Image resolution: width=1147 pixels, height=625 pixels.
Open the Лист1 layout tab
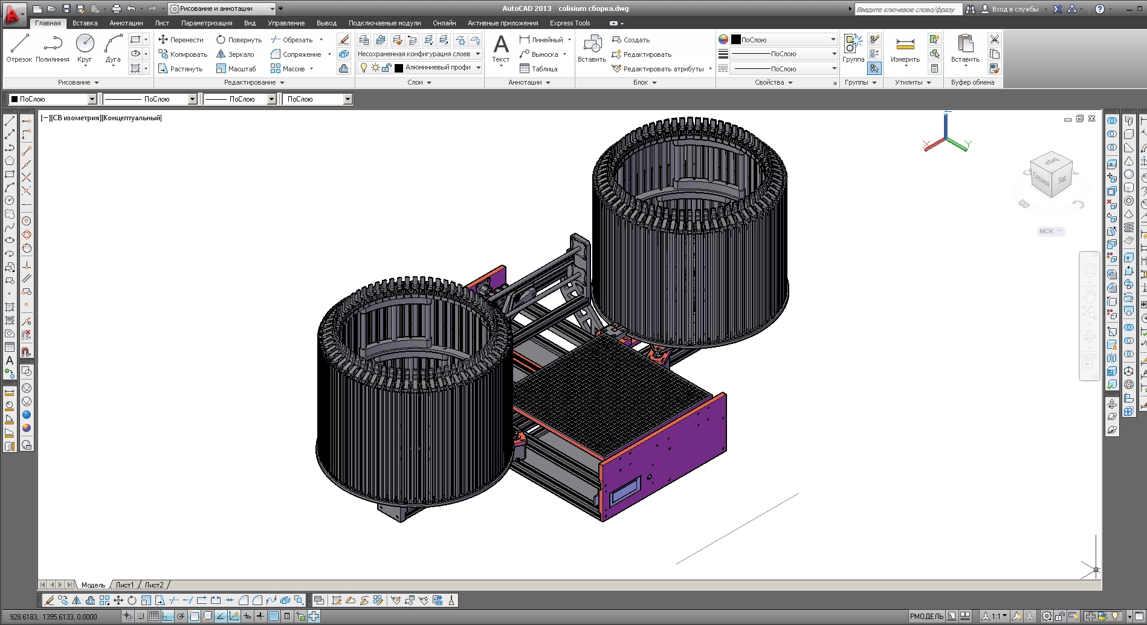pyautogui.click(x=124, y=585)
